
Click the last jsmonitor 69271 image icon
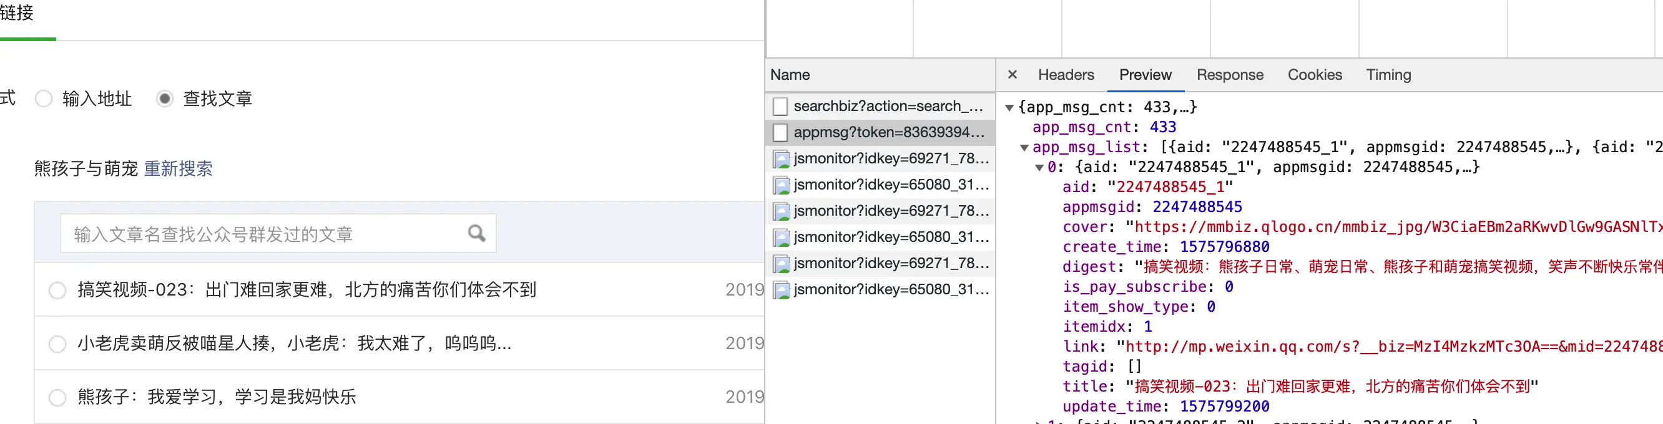781,264
